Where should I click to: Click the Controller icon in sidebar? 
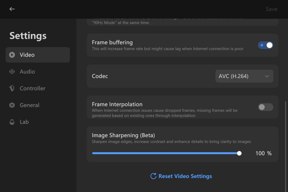click(x=12, y=88)
